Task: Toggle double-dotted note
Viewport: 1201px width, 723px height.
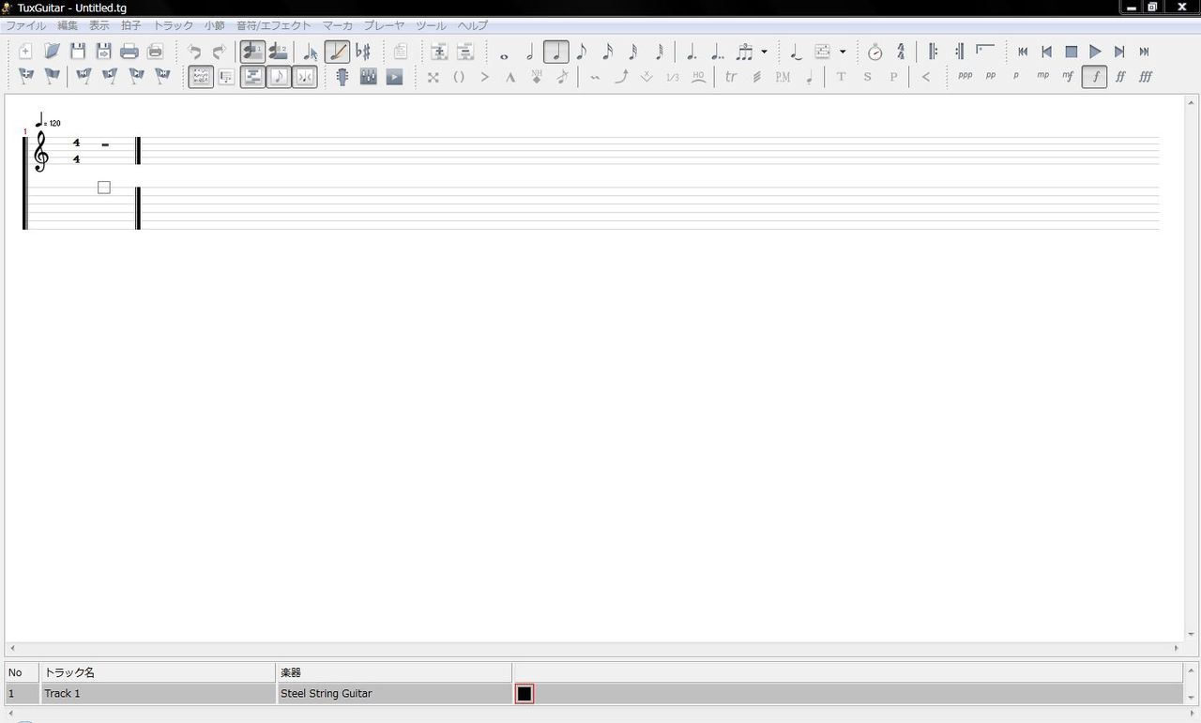Action: [x=718, y=52]
